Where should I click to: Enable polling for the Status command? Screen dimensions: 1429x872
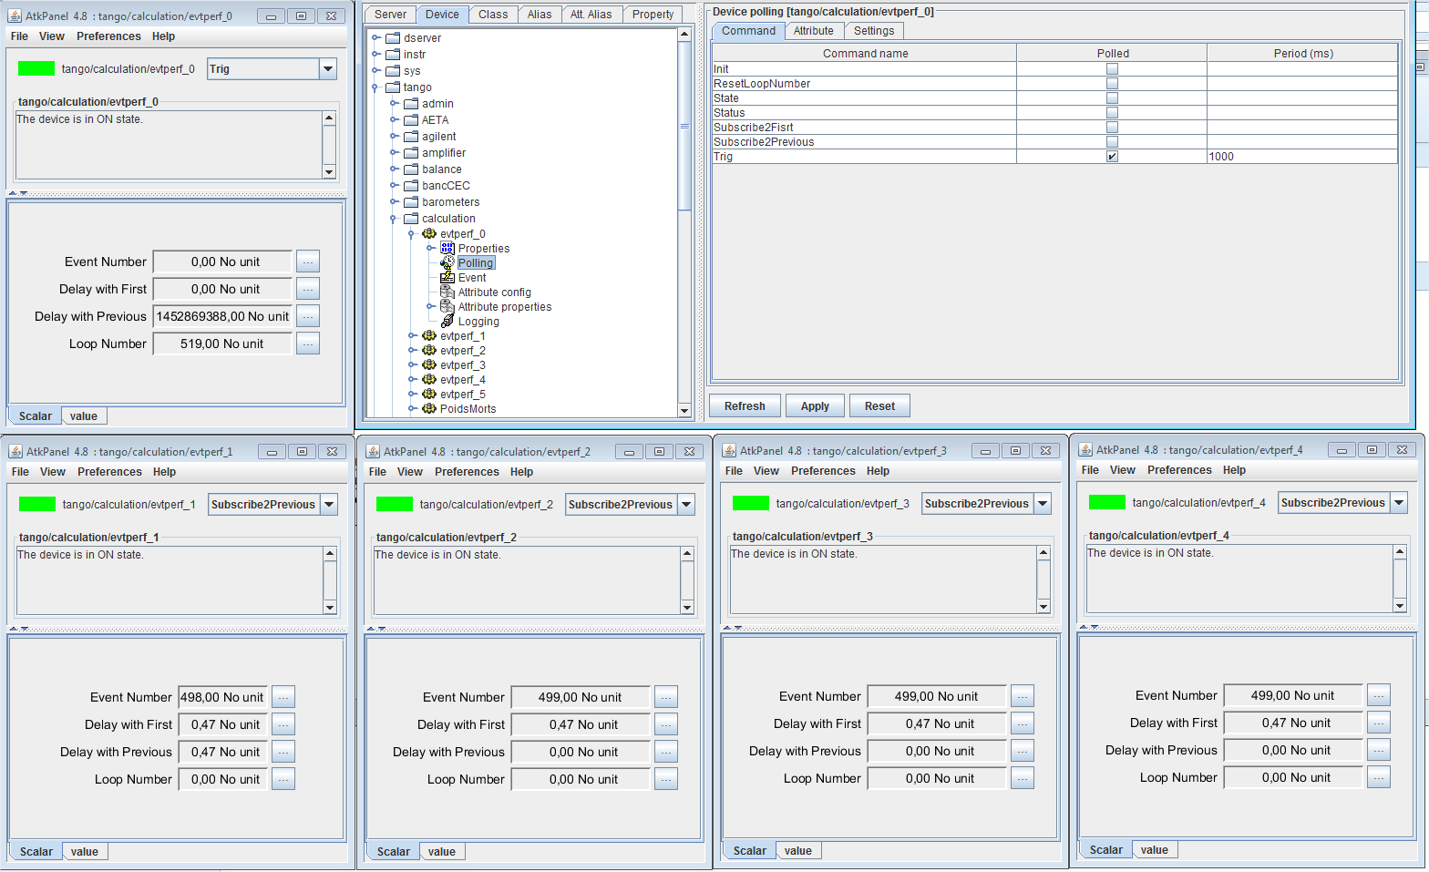(1112, 112)
